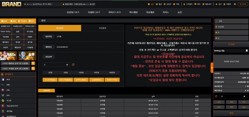This screenshot has height=117, width=249.
Task: Click the 전체삭제 button
Action: (x=46, y=91)
